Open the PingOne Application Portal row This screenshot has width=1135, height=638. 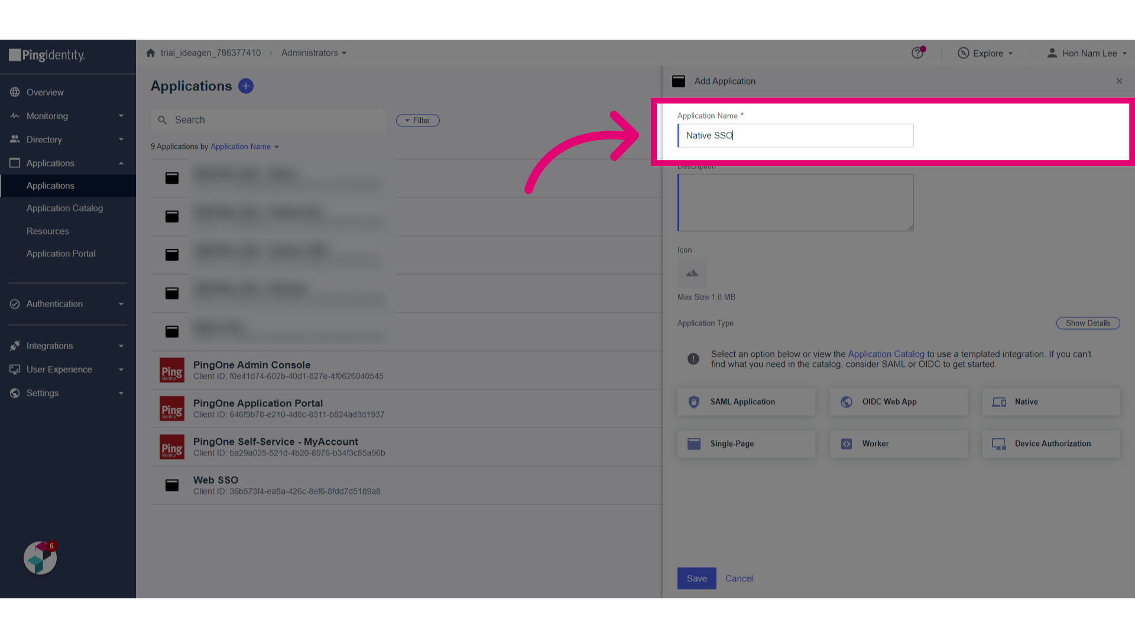(407, 409)
